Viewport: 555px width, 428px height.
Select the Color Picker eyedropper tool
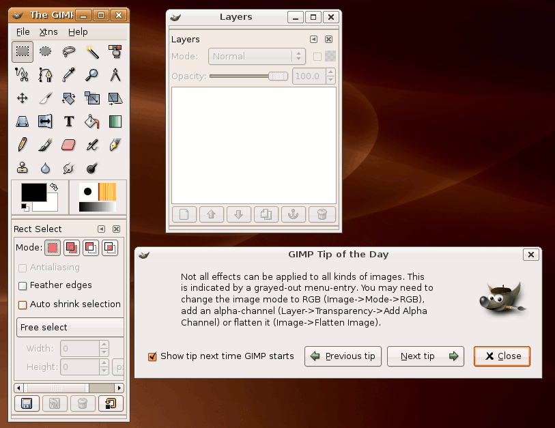click(68, 74)
